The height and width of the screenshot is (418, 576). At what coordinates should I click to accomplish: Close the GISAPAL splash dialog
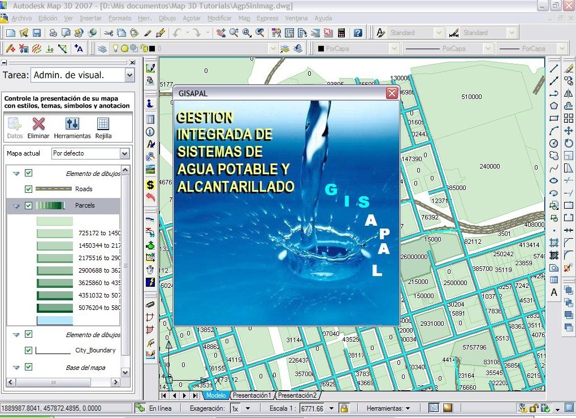[391, 93]
